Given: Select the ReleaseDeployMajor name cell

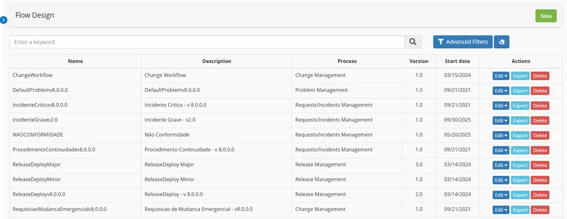Looking at the screenshot, I should 75,164.
